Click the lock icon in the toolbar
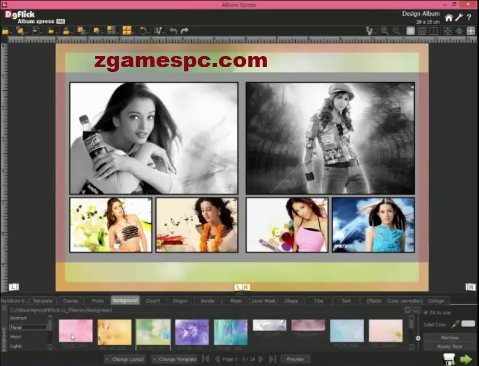 (x=5, y=31)
